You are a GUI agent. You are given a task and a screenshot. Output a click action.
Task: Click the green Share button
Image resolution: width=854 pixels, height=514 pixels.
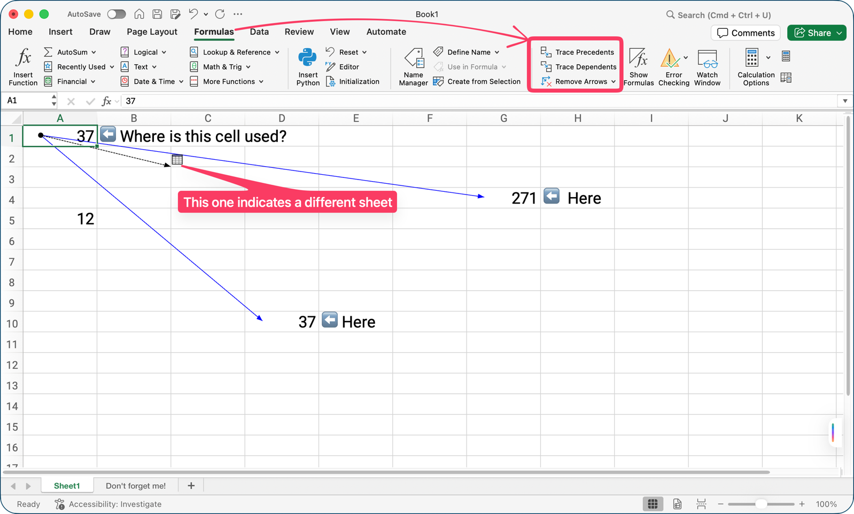[817, 33]
